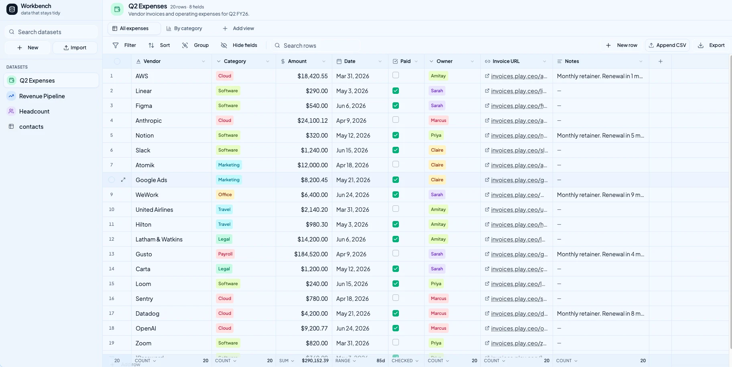Check the Paid box for AWS
Screen dimensions: 732x367
tap(396, 75)
